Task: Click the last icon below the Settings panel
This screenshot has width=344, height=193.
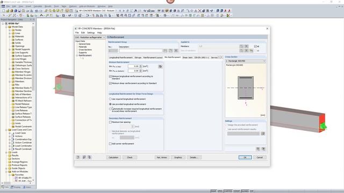Action: point(263,149)
